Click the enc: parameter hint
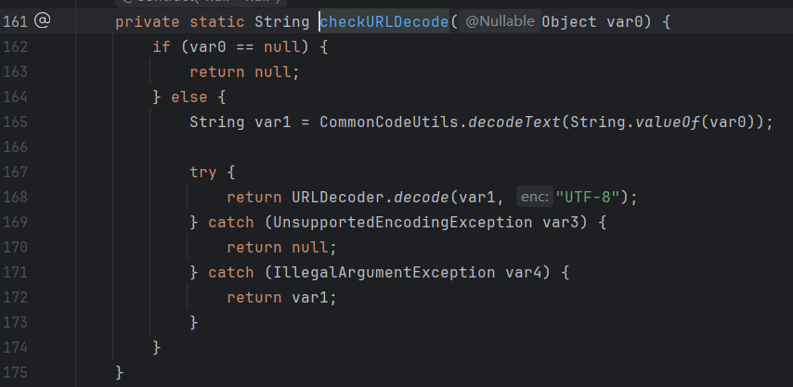793x387 pixels. [x=534, y=197]
